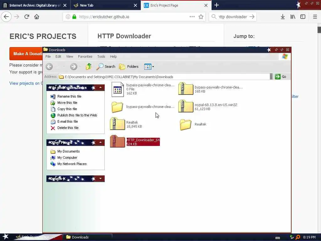Open address bar dropdown arrow
Image resolution: width=321 pixels, height=241 pixels.
coord(271,77)
